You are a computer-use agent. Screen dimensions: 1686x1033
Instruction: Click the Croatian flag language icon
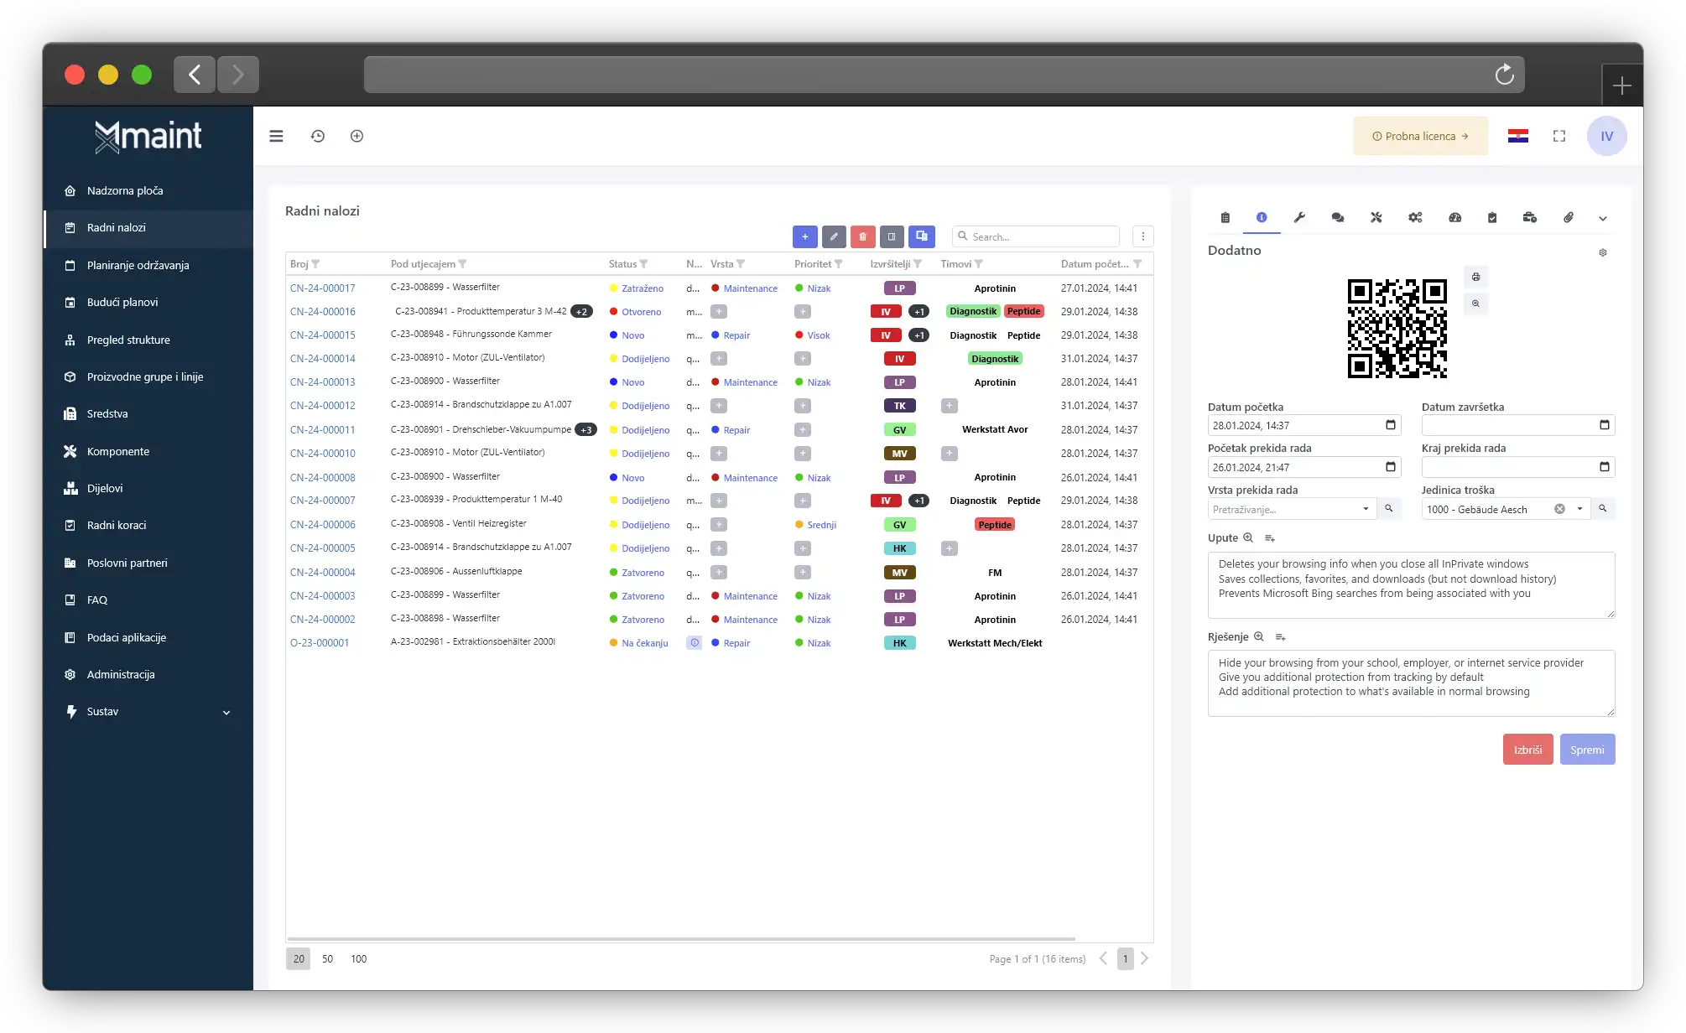click(x=1517, y=136)
